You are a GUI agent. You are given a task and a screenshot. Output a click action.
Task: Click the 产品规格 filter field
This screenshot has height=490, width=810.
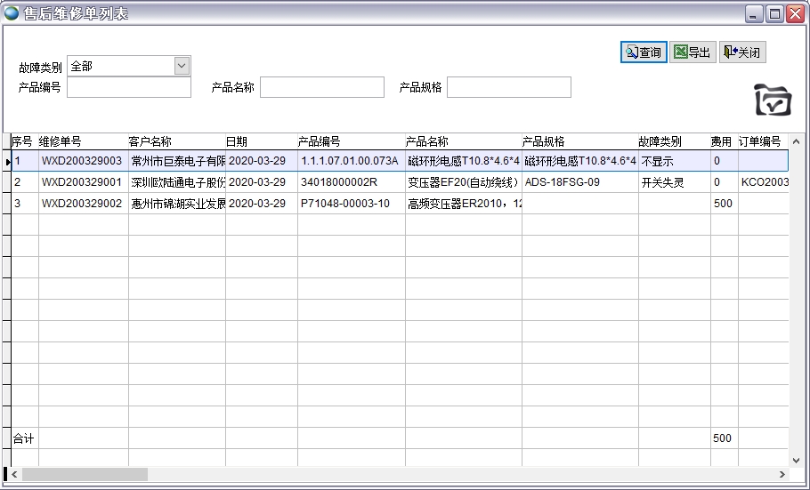[x=508, y=87]
